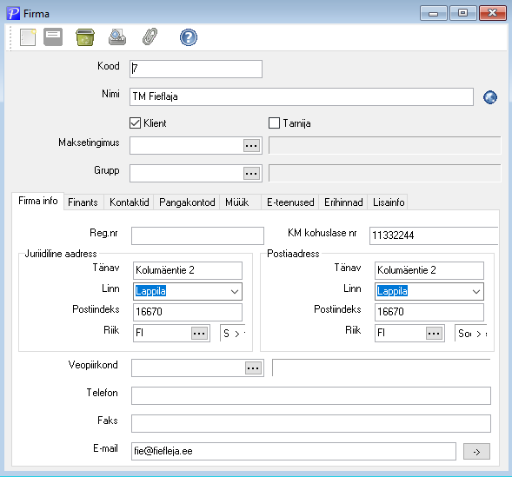
Task: Minimize the Firma window
Action: (x=433, y=14)
